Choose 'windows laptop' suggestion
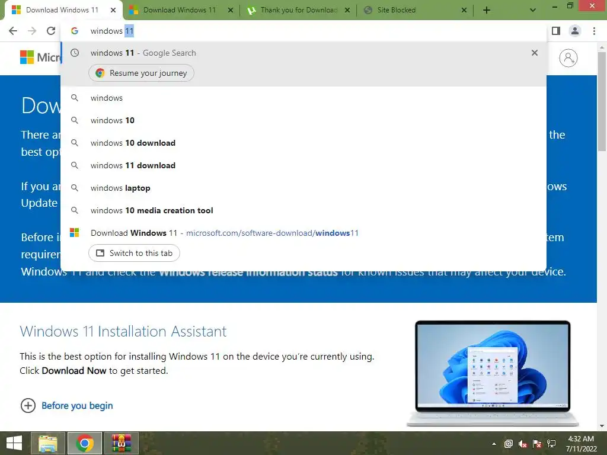 [x=303, y=188]
